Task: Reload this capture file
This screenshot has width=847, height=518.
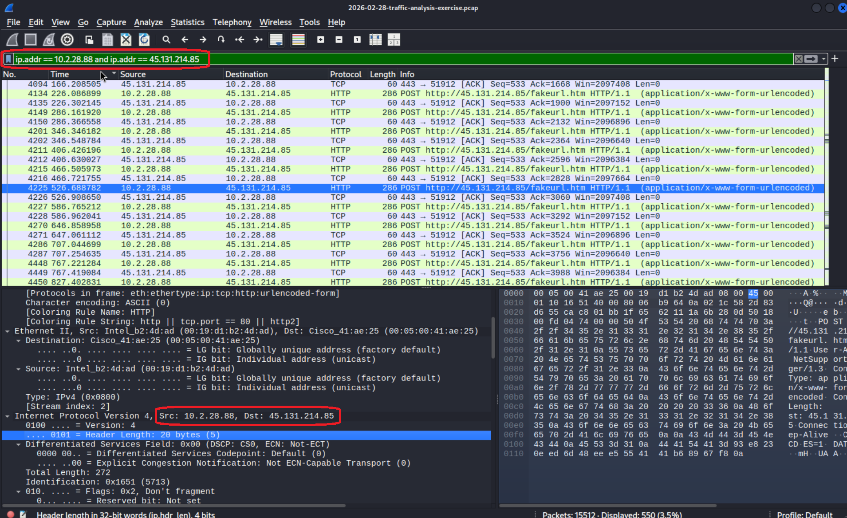Action: pyautogui.click(x=144, y=40)
